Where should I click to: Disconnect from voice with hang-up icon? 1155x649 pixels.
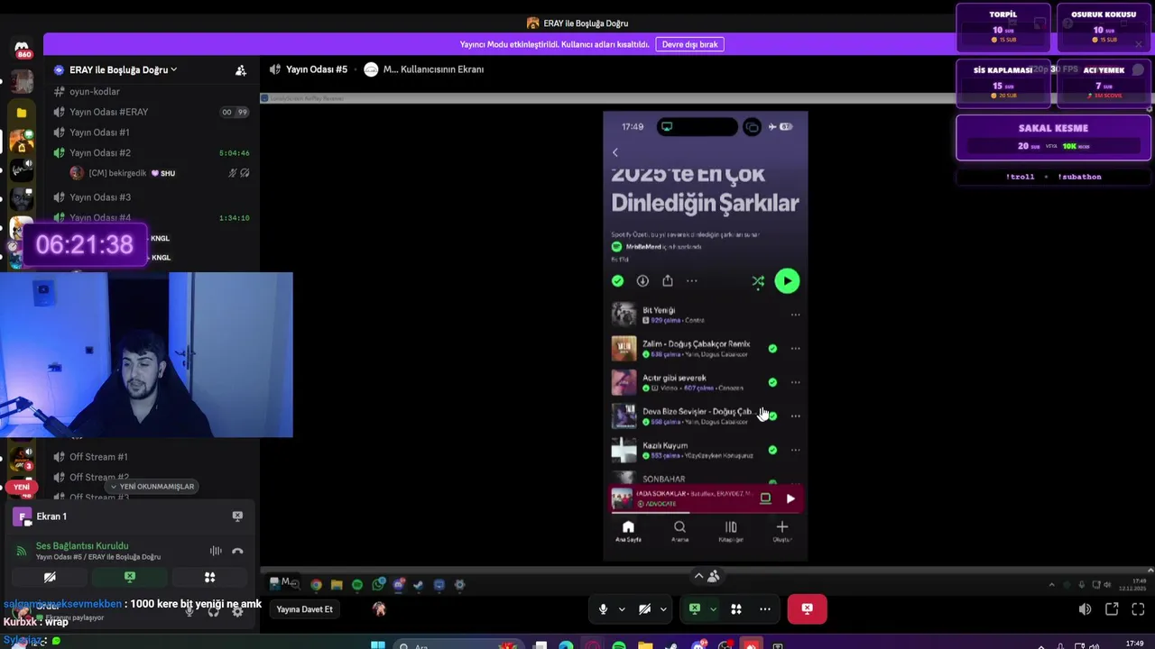click(237, 552)
